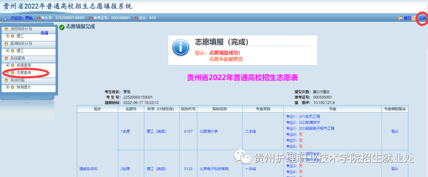Click the home house icon

tap(400, 18)
